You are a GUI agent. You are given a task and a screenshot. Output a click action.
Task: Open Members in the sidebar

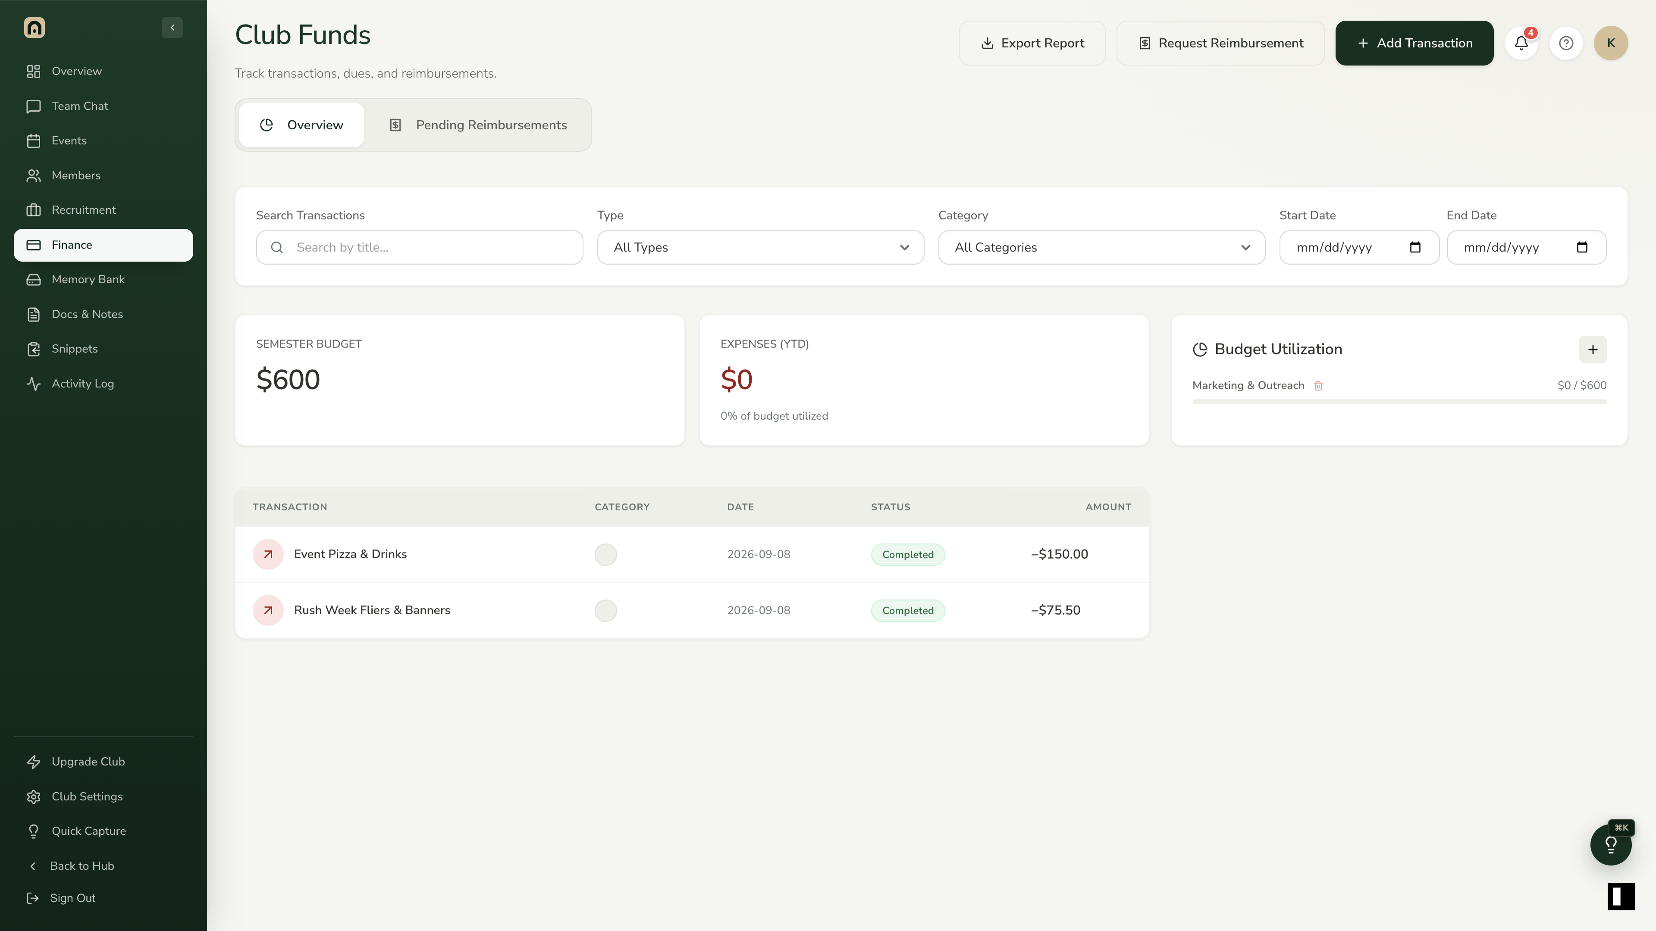click(103, 175)
